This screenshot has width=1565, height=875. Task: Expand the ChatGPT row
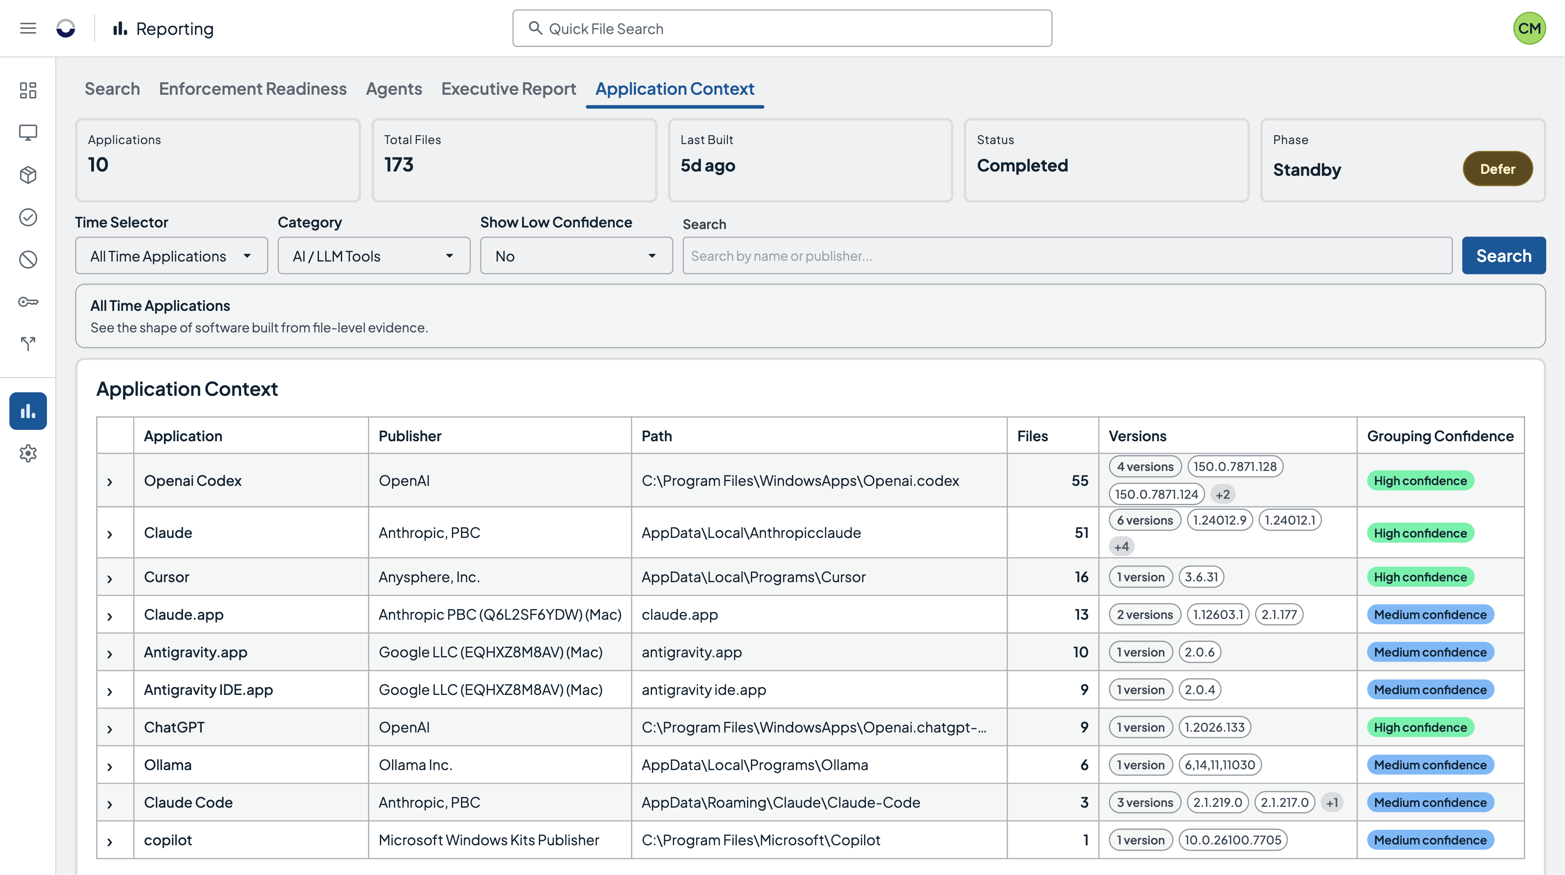pyautogui.click(x=110, y=729)
